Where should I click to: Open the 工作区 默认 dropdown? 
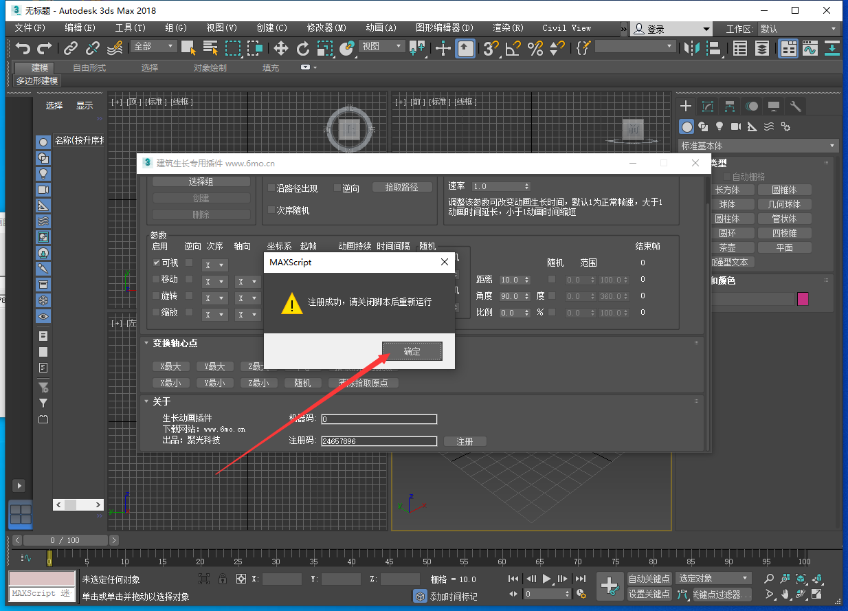[798, 29]
